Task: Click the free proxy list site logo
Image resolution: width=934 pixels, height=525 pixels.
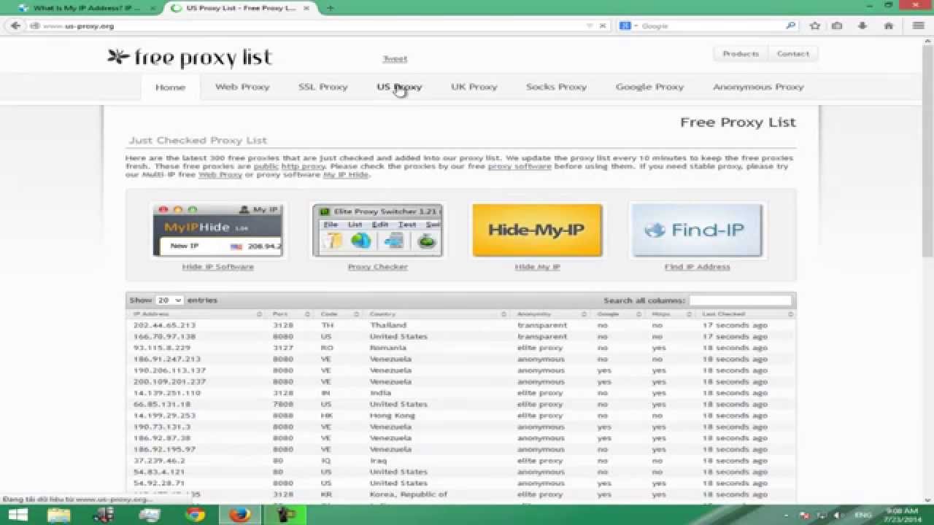Action: 189,58
